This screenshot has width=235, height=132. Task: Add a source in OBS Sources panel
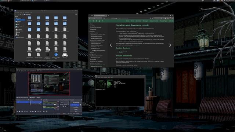point(30,111)
